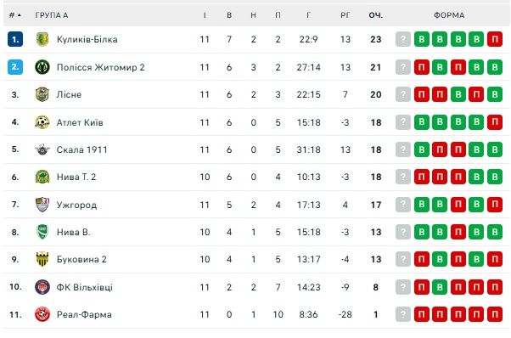Open the Полісся Житомир 2 club crest
The width and height of the screenshot is (511, 338).
pyautogui.click(x=42, y=67)
